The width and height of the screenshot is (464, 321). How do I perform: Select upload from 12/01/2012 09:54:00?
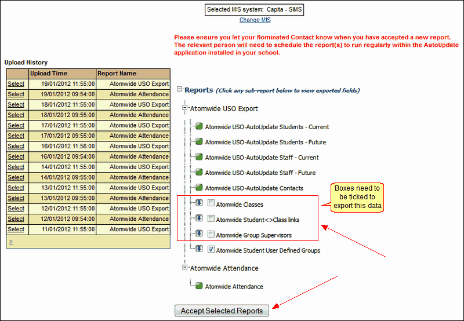point(16,219)
